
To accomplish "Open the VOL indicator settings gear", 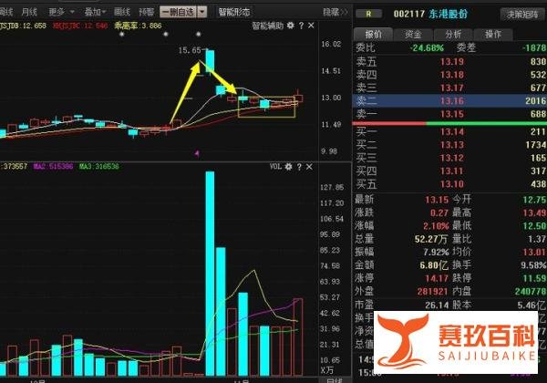I will tap(288, 167).
